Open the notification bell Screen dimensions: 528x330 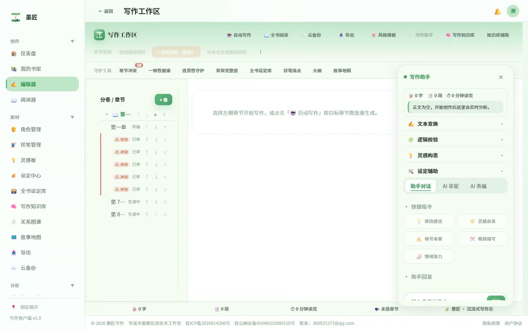click(498, 11)
